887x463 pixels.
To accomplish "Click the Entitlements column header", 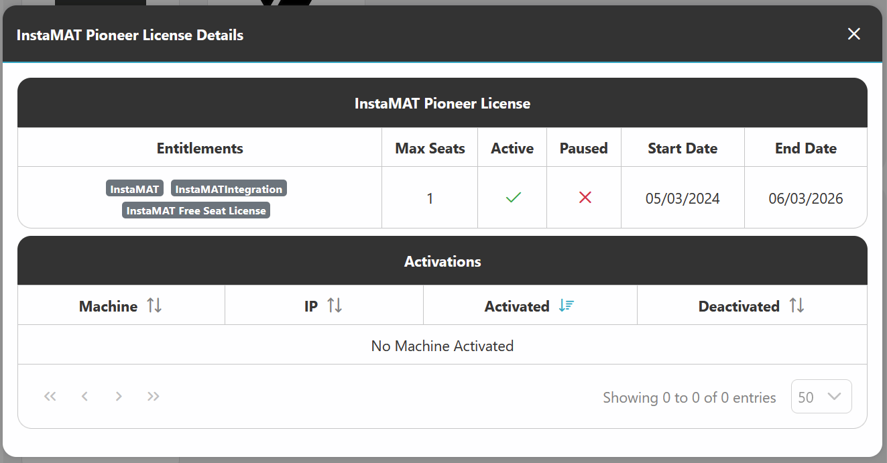I will coord(200,148).
